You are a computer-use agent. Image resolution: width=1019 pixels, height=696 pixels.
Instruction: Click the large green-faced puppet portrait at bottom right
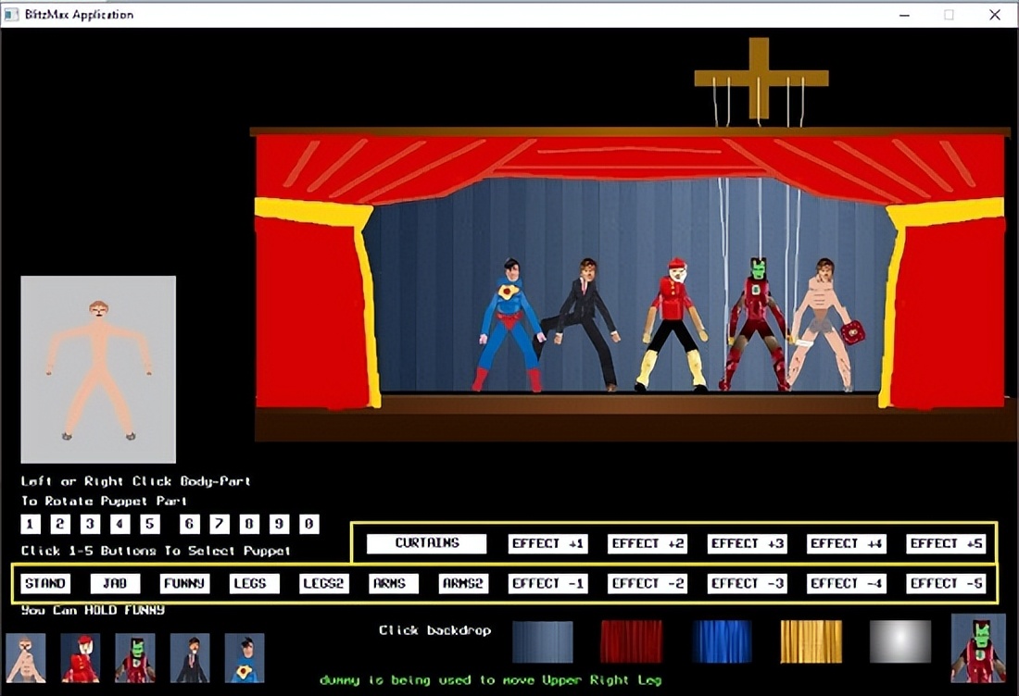[978, 648]
